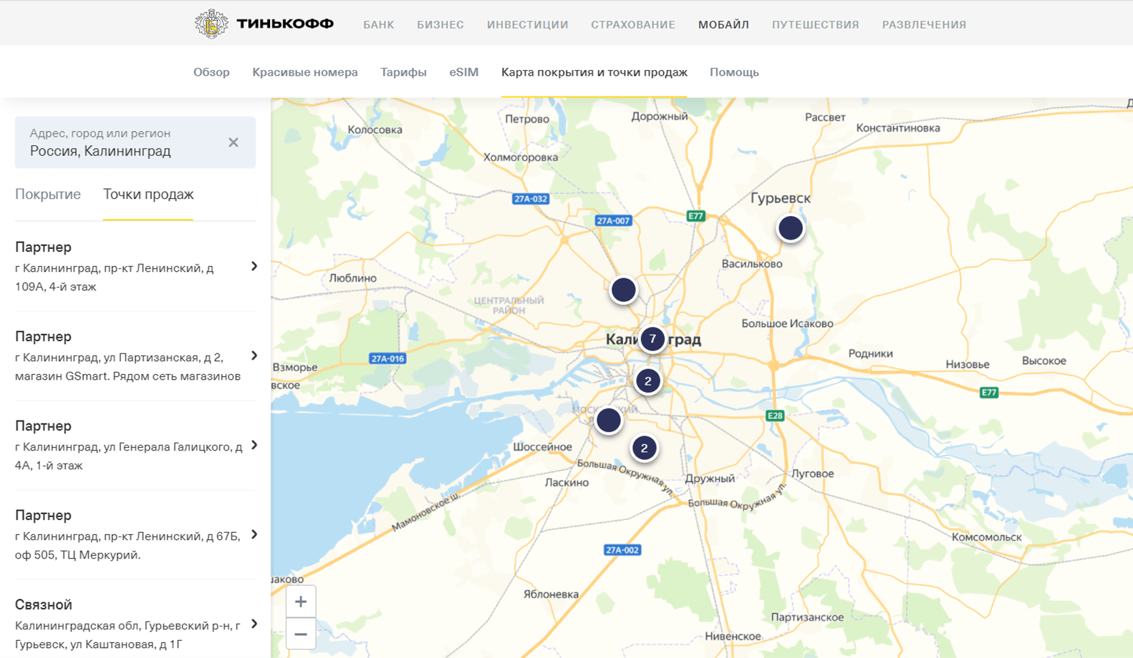Select the unnumbered marker near Московский district
1133x658 pixels.
(x=609, y=420)
